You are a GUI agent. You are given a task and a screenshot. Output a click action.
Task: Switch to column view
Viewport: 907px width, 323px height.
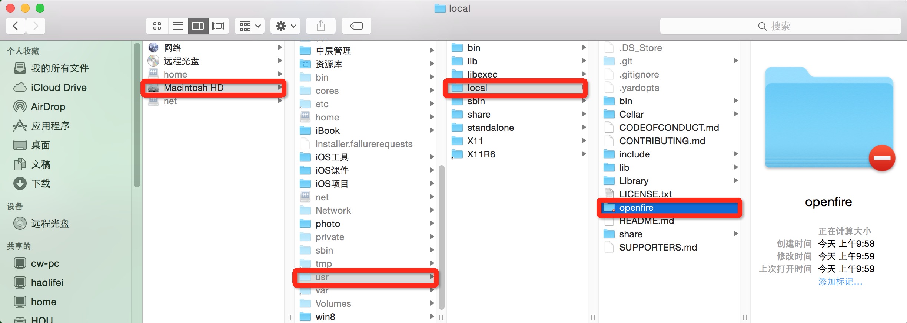point(198,26)
